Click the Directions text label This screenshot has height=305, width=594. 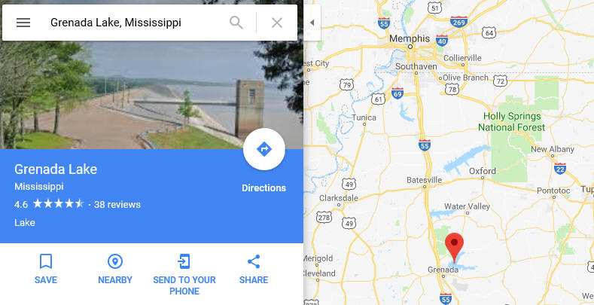click(264, 188)
